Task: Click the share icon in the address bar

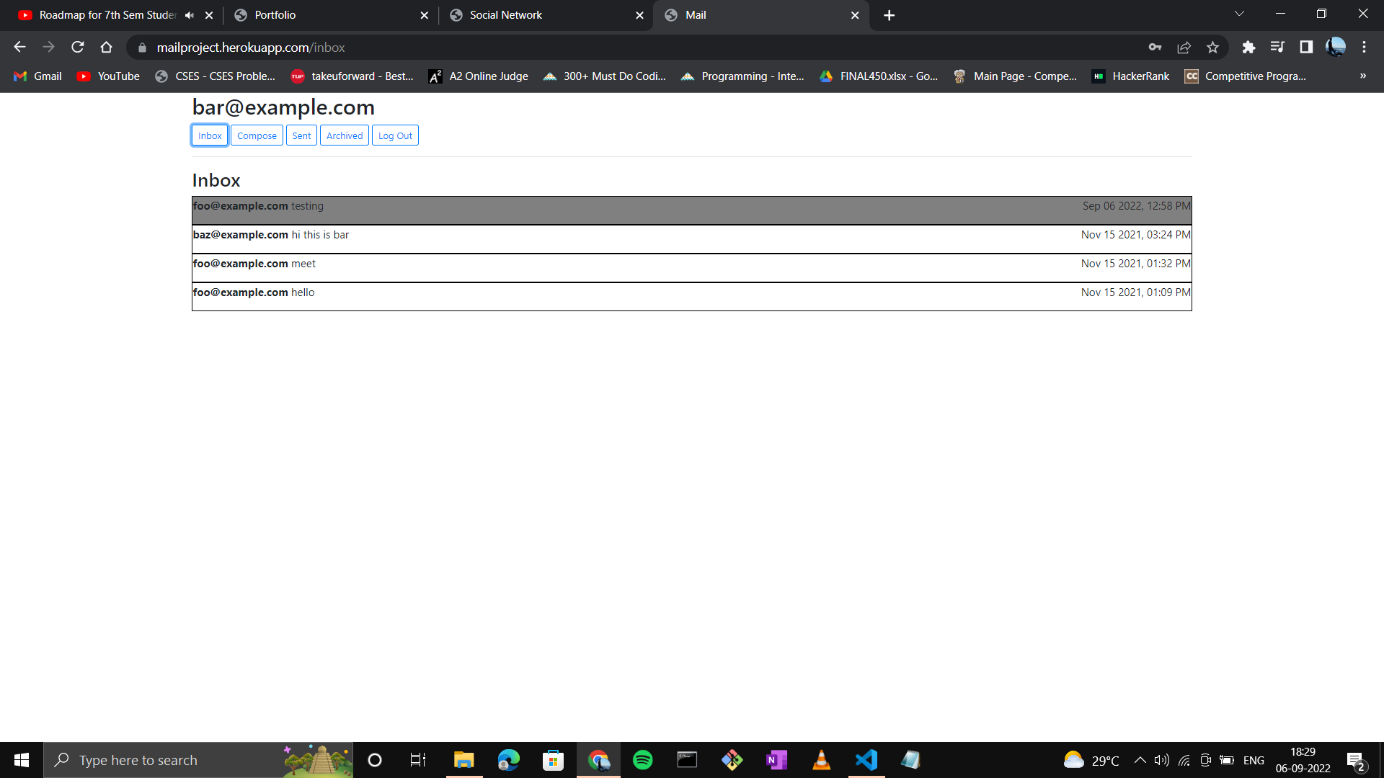Action: pos(1184,47)
